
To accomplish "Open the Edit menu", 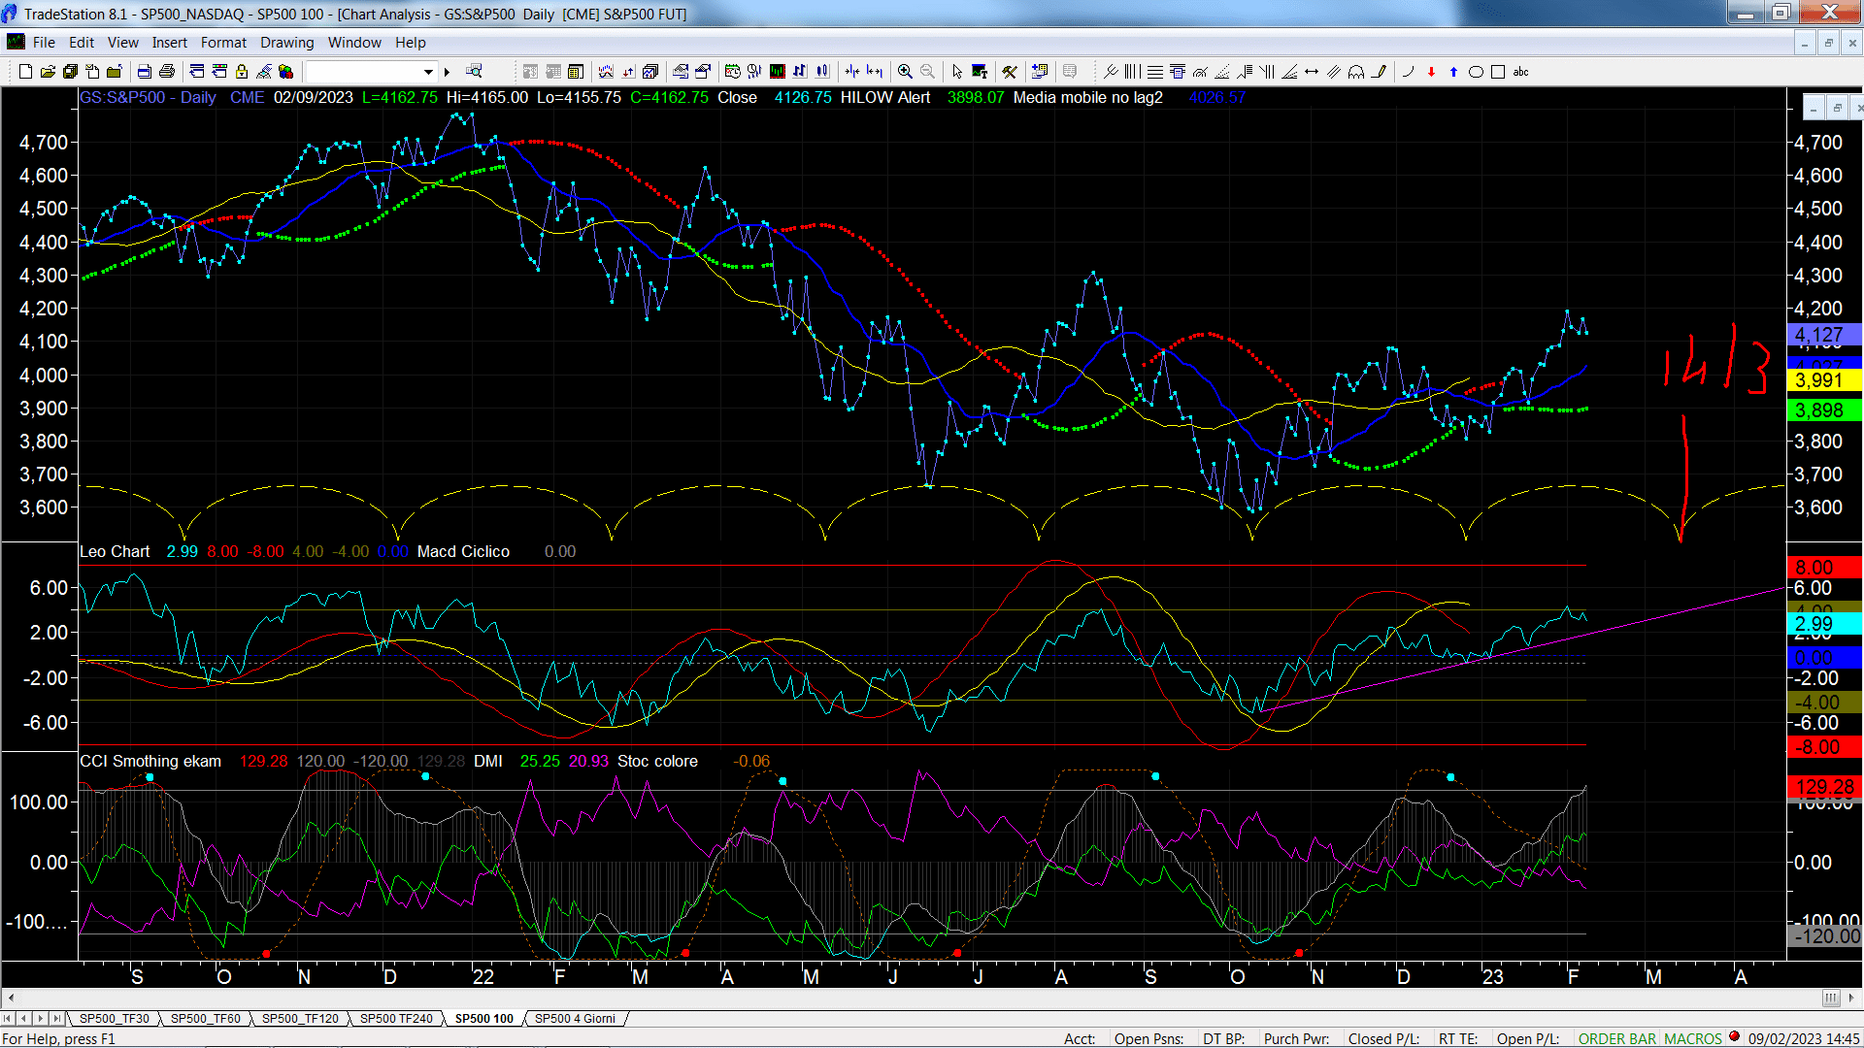I will click(x=82, y=43).
